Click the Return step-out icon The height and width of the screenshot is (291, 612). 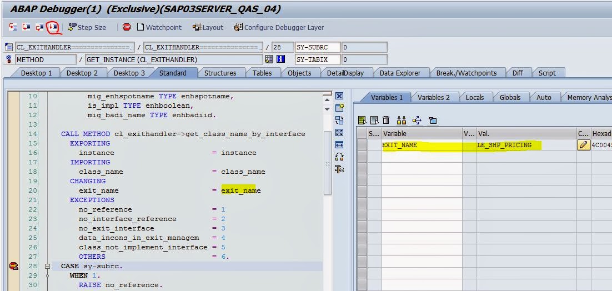coord(39,27)
